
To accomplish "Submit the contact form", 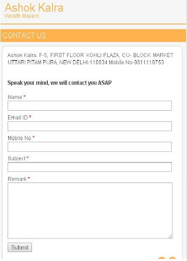I will 20,247.
